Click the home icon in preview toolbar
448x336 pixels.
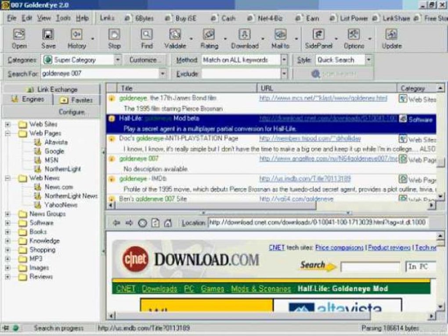click(168, 223)
